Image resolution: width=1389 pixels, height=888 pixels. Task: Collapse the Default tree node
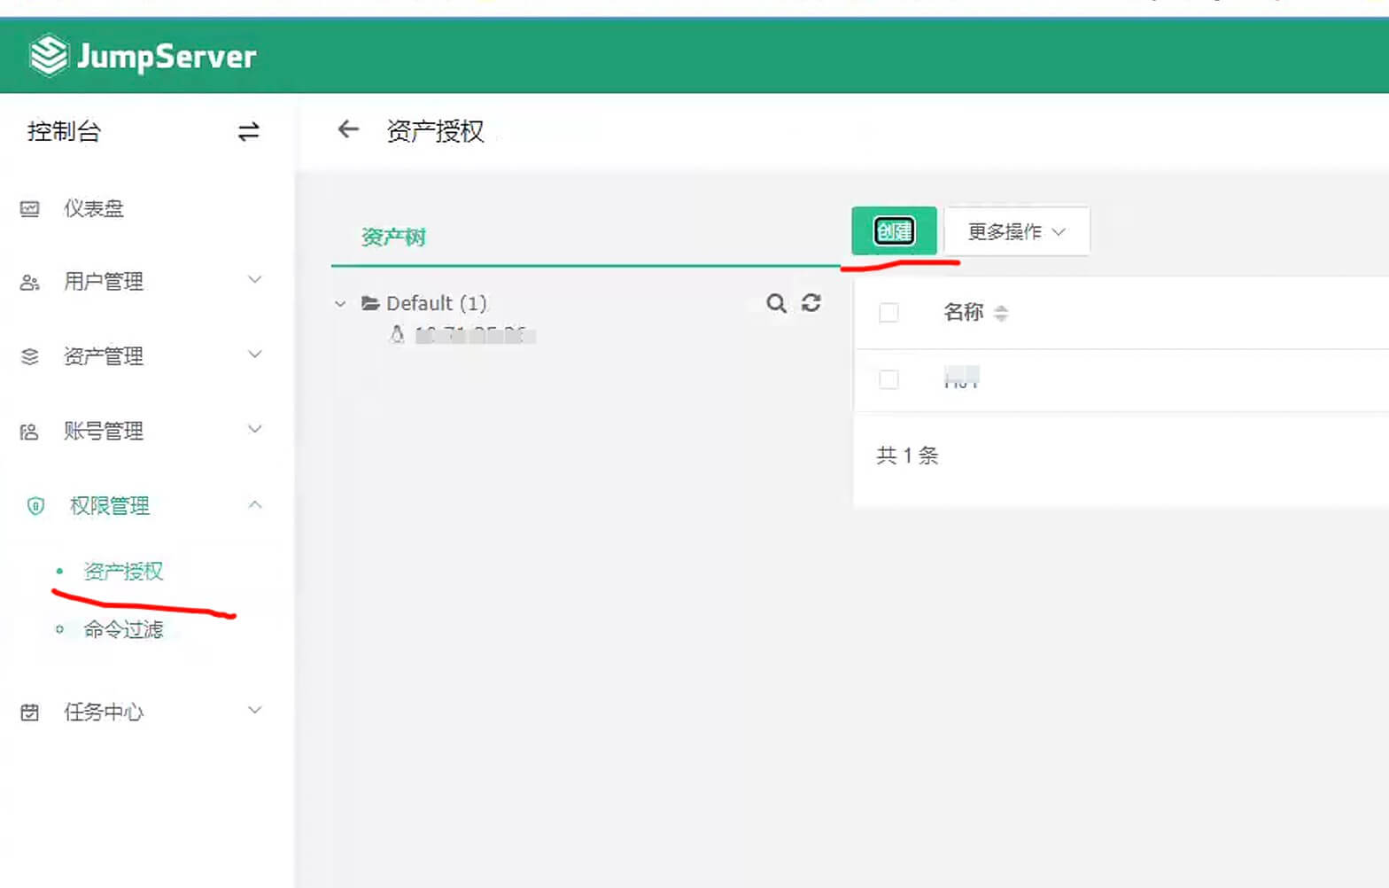pos(340,304)
